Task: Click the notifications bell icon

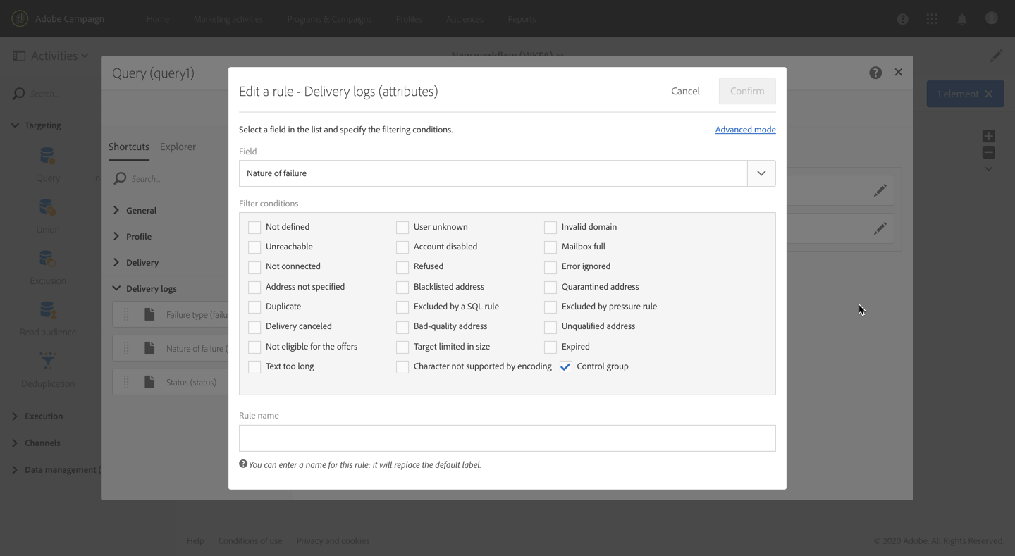Action: (961, 19)
